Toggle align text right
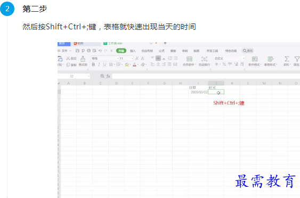The image size is (300, 198). (164, 64)
